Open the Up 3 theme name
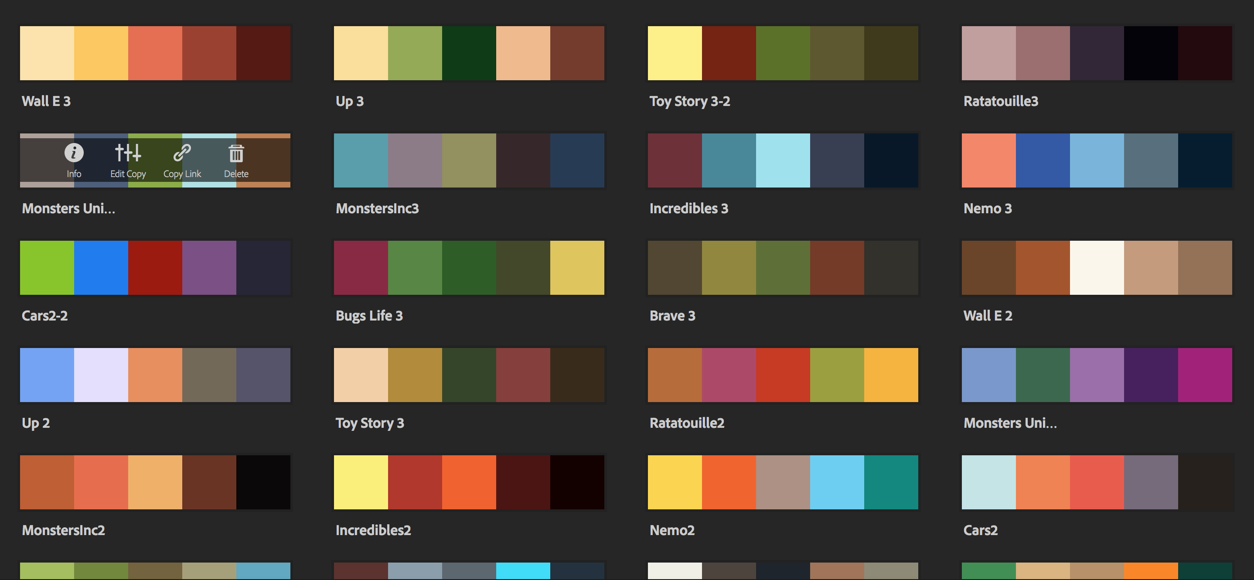 tap(350, 101)
